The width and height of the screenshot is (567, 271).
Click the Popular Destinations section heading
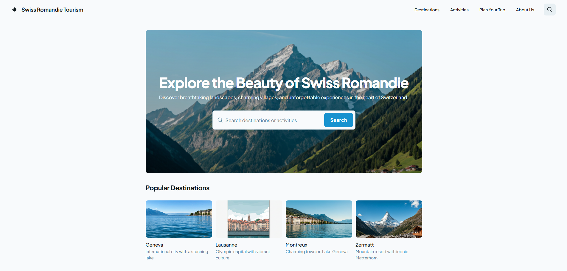tap(178, 188)
